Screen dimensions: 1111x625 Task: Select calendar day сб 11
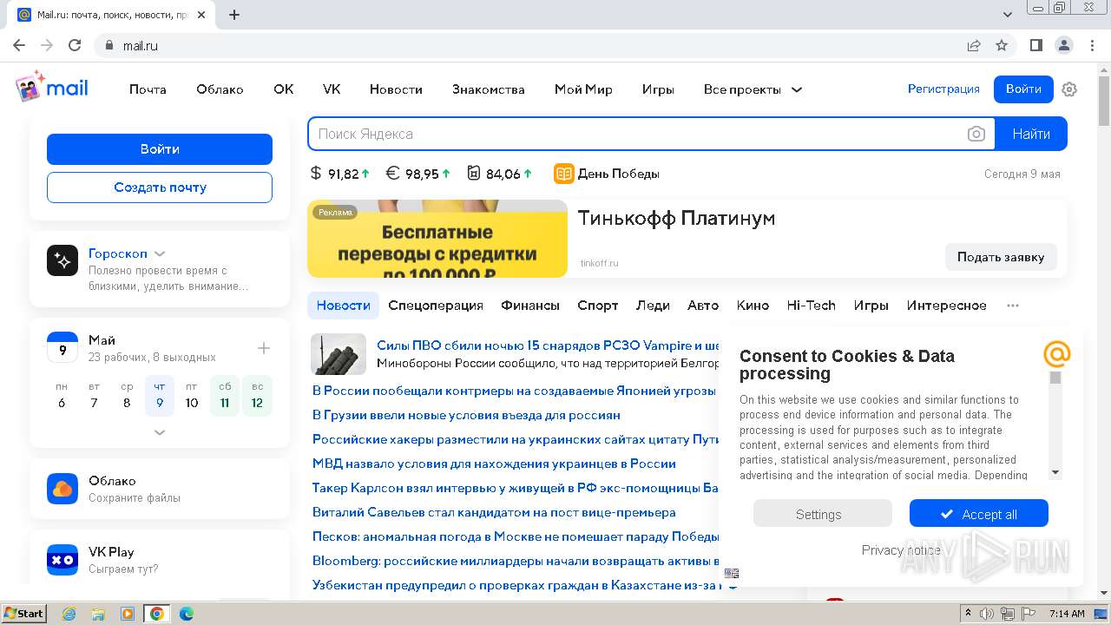click(225, 396)
